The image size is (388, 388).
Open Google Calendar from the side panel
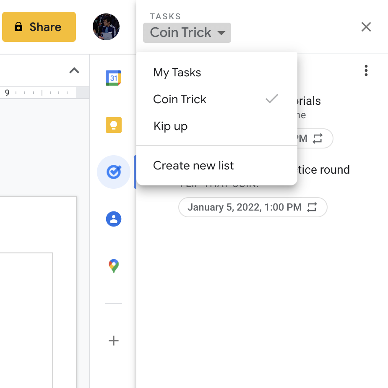coord(113,78)
